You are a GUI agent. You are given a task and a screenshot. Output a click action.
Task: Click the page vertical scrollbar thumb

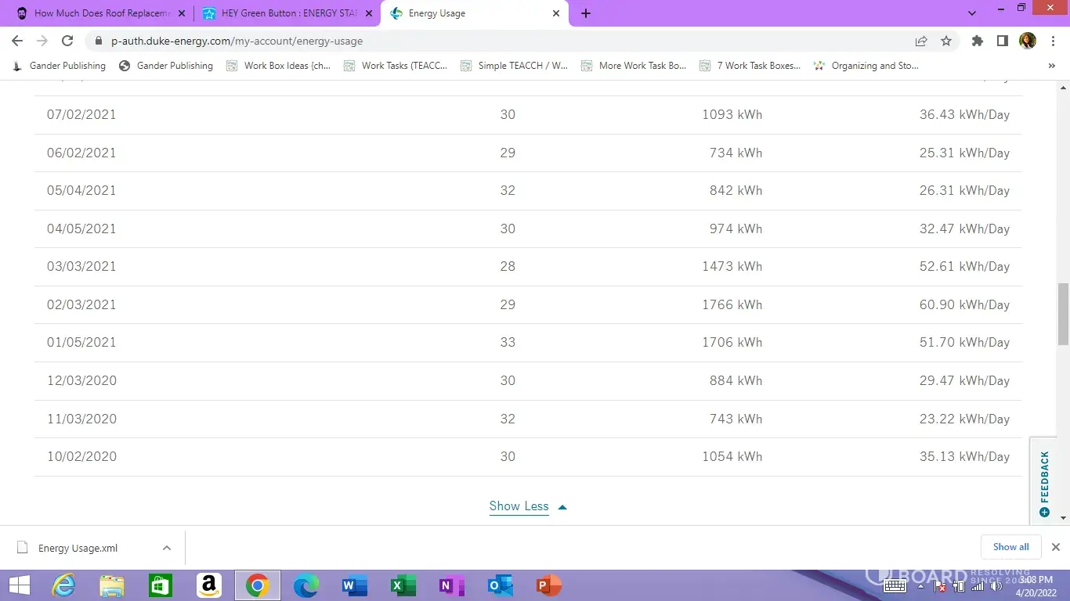pyautogui.click(x=1063, y=314)
